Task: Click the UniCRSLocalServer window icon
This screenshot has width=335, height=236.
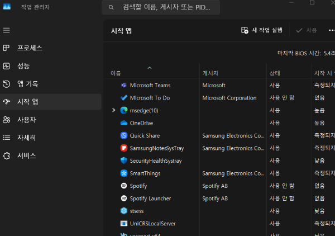Action: pyautogui.click(x=124, y=224)
